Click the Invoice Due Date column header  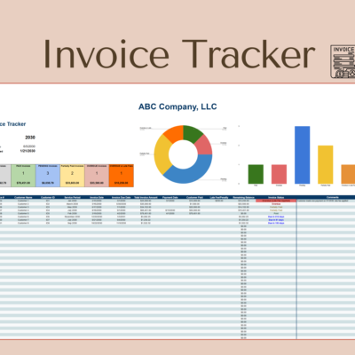pos(122,197)
